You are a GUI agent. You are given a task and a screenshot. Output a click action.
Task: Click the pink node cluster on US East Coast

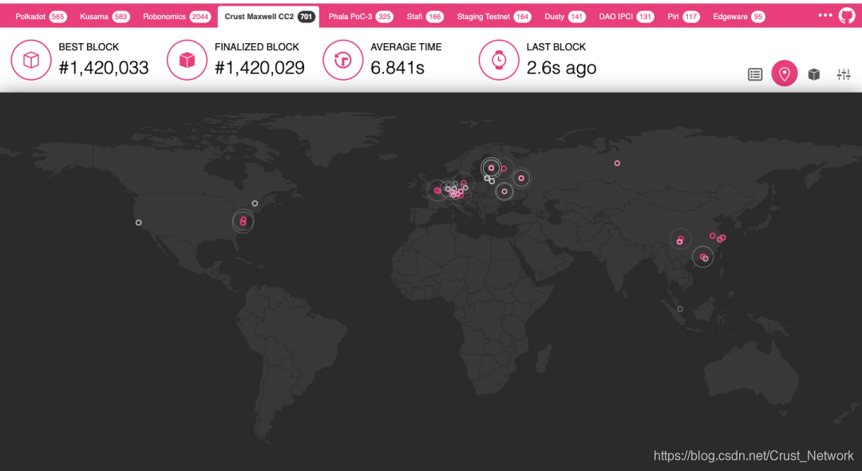point(243,221)
